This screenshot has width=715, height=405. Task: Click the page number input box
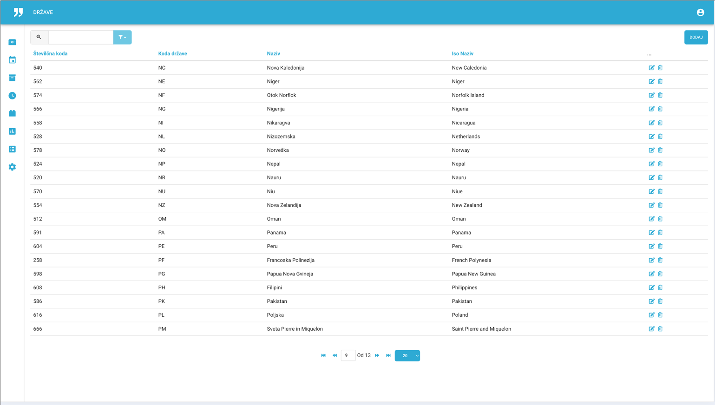(x=348, y=356)
